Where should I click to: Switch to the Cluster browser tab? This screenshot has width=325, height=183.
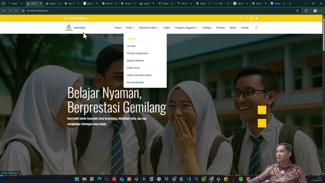[x=165, y=4]
